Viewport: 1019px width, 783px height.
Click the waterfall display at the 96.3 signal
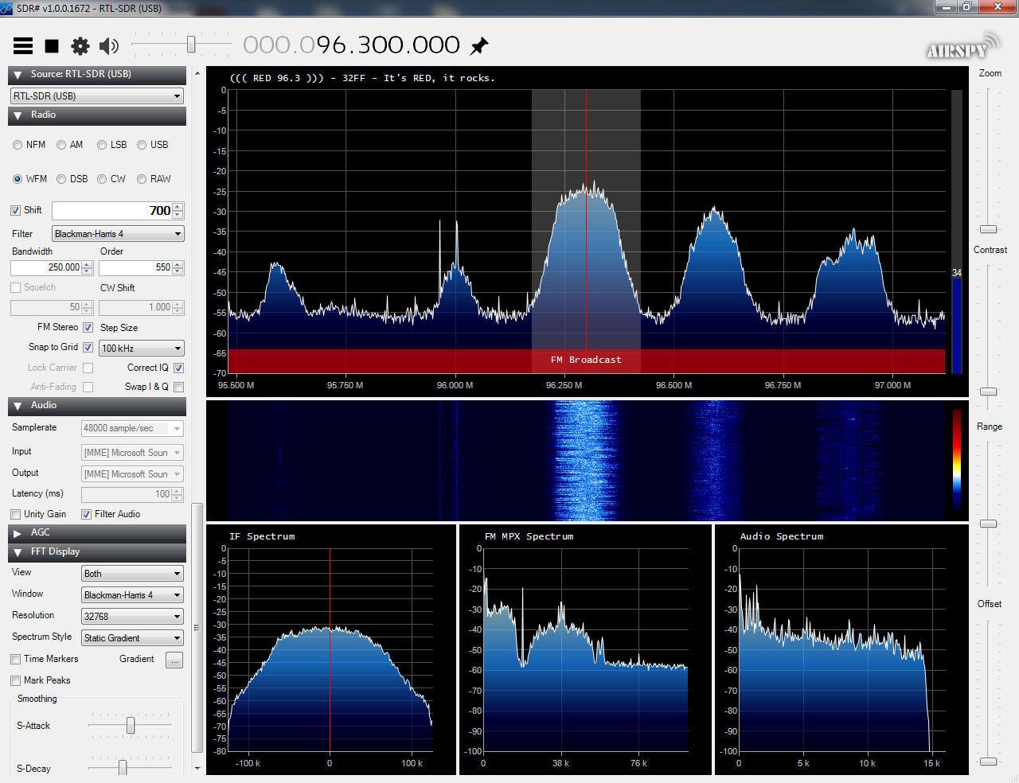tap(586, 462)
